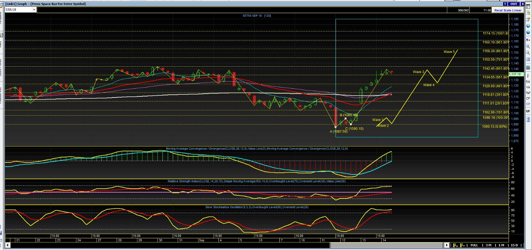Open the chart properties icon on right toolbar
Viewport: 532px width, 250px height.
[528, 20]
